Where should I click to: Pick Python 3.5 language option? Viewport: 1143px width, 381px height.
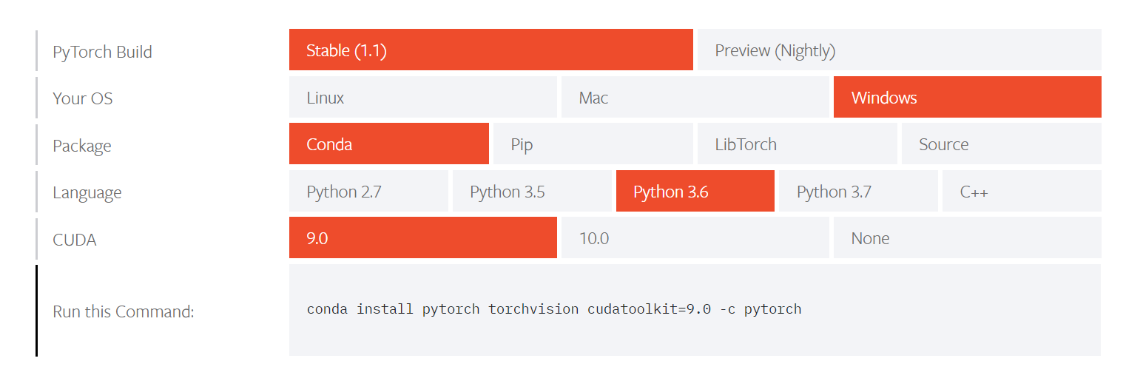pos(532,192)
